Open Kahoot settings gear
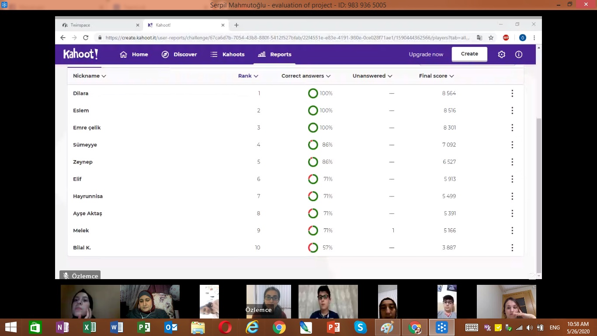 502,54
